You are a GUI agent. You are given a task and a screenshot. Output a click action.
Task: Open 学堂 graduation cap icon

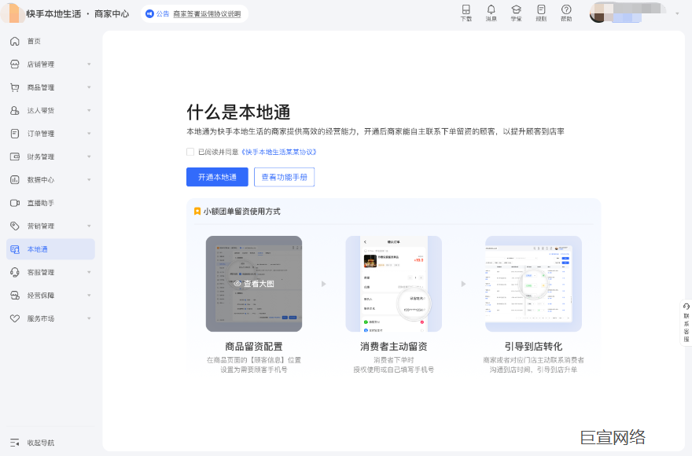point(516,9)
